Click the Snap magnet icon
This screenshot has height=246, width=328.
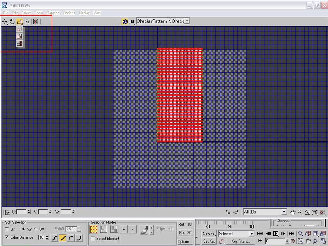(x=322, y=212)
